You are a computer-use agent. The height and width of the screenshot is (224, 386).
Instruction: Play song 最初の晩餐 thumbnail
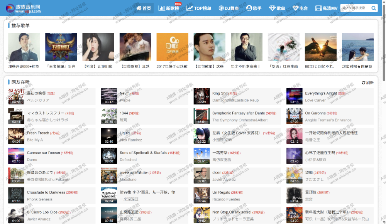coord(16,96)
